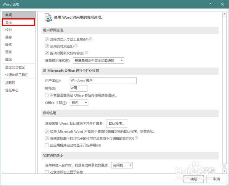
Task: Info icon next to 选择时显示浮动工具栏
Action: click(x=91, y=39)
